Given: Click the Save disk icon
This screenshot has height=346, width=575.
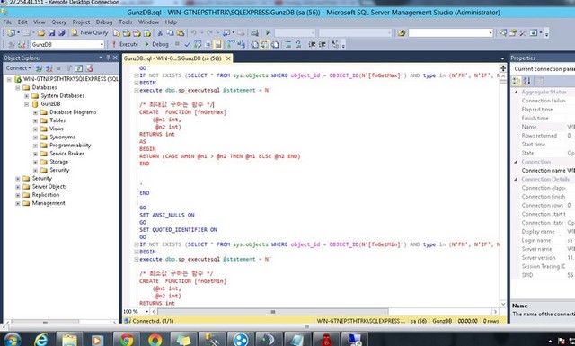Looking at the screenshot, I should click(52, 33).
